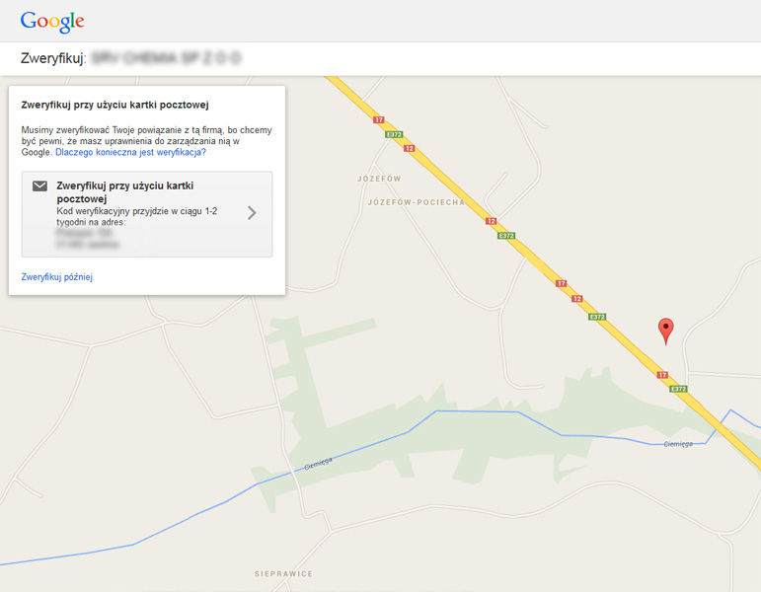Click the green E372 shield near the pin
This screenshot has width=761, height=592.
tap(678, 389)
